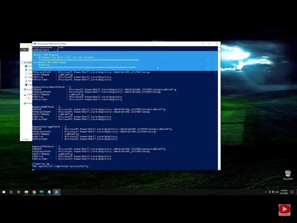This screenshot has width=297, height=223.
Task: Open Task View on the taskbar
Action: [x=19, y=192]
